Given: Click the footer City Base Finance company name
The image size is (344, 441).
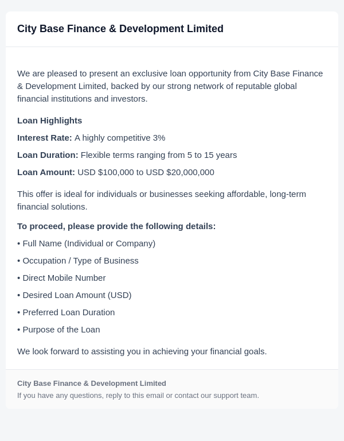Looking at the screenshot, I should pyautogui.click(x=92, y=384).
